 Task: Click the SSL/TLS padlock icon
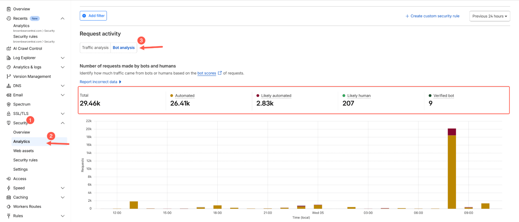9,114
